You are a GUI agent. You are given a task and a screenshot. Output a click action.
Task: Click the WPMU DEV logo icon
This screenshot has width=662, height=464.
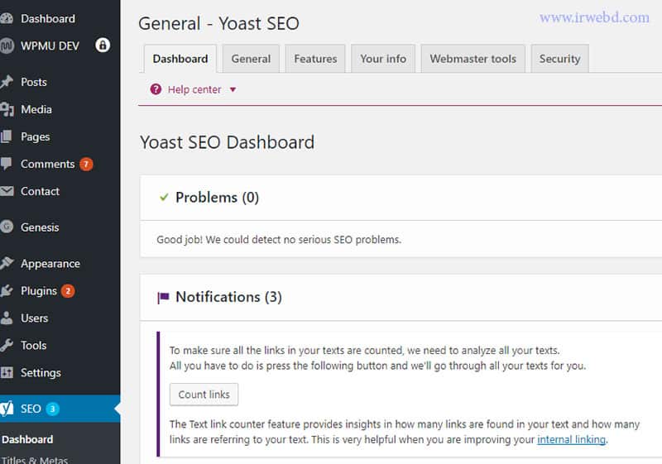[6, 45]
